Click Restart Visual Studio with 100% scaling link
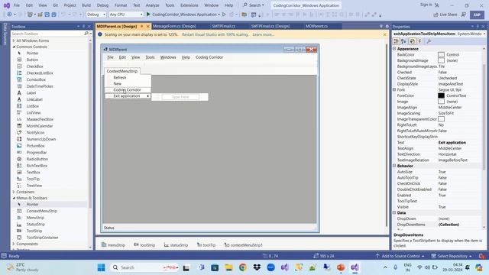 (215, 34)
